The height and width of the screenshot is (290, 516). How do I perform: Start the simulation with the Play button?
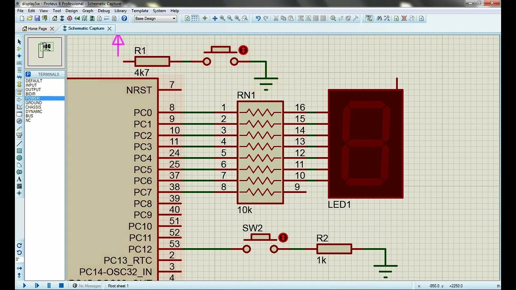(x=24, y=286)
